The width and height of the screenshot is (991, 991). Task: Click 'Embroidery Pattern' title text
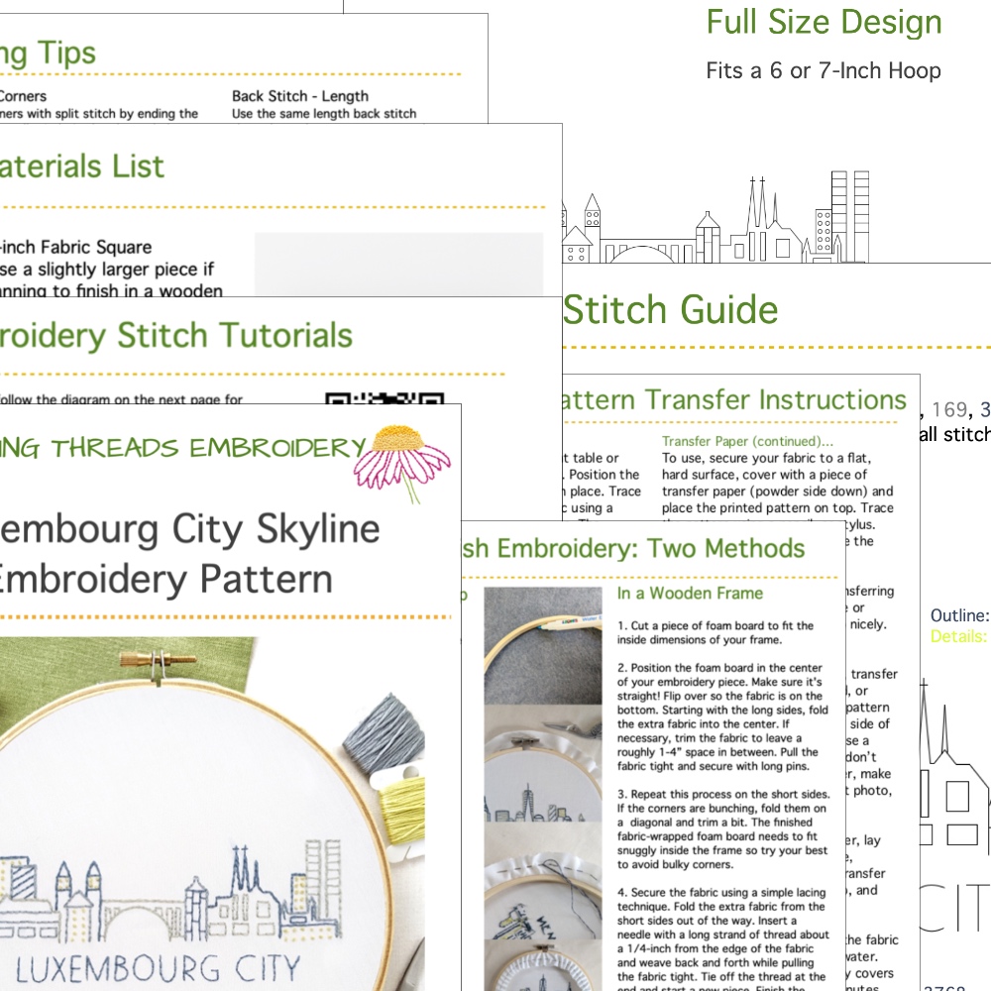tap(165, 579)
